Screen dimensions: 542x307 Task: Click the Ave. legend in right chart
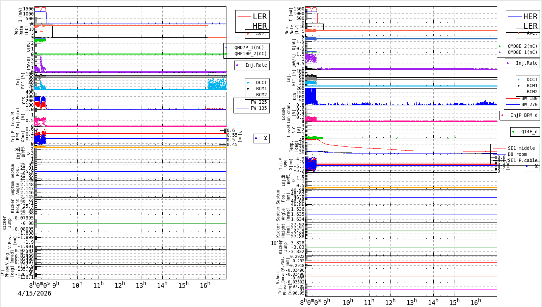pos(532,33)
